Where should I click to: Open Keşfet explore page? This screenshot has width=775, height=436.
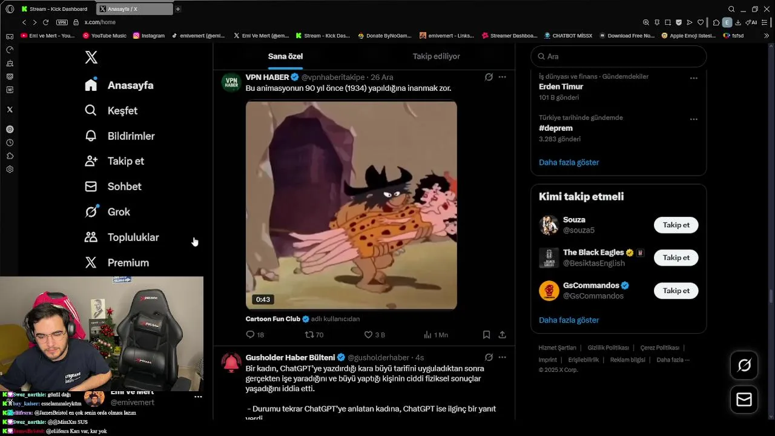pos(111,111)
